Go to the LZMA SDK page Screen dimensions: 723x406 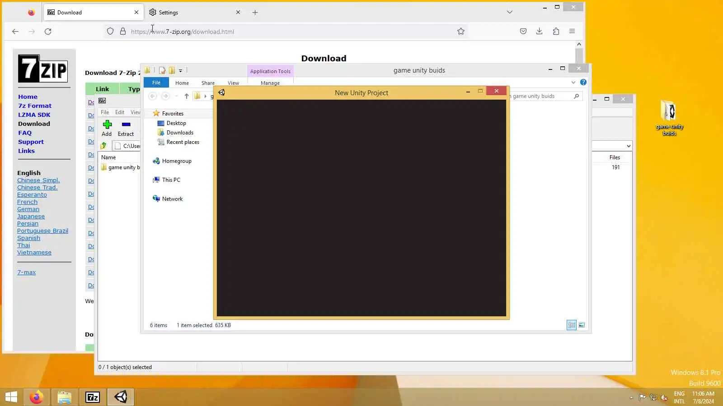(34, 115)
